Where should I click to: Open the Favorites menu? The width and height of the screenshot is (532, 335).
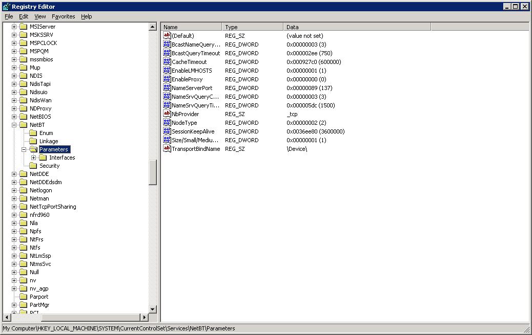(63, 16)
